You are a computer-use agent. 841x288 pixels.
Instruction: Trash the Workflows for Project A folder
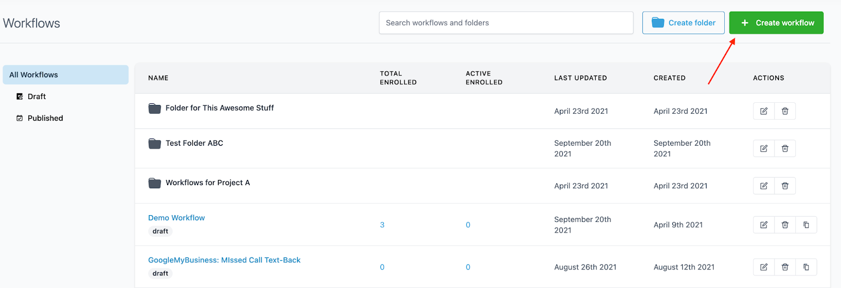785,186
